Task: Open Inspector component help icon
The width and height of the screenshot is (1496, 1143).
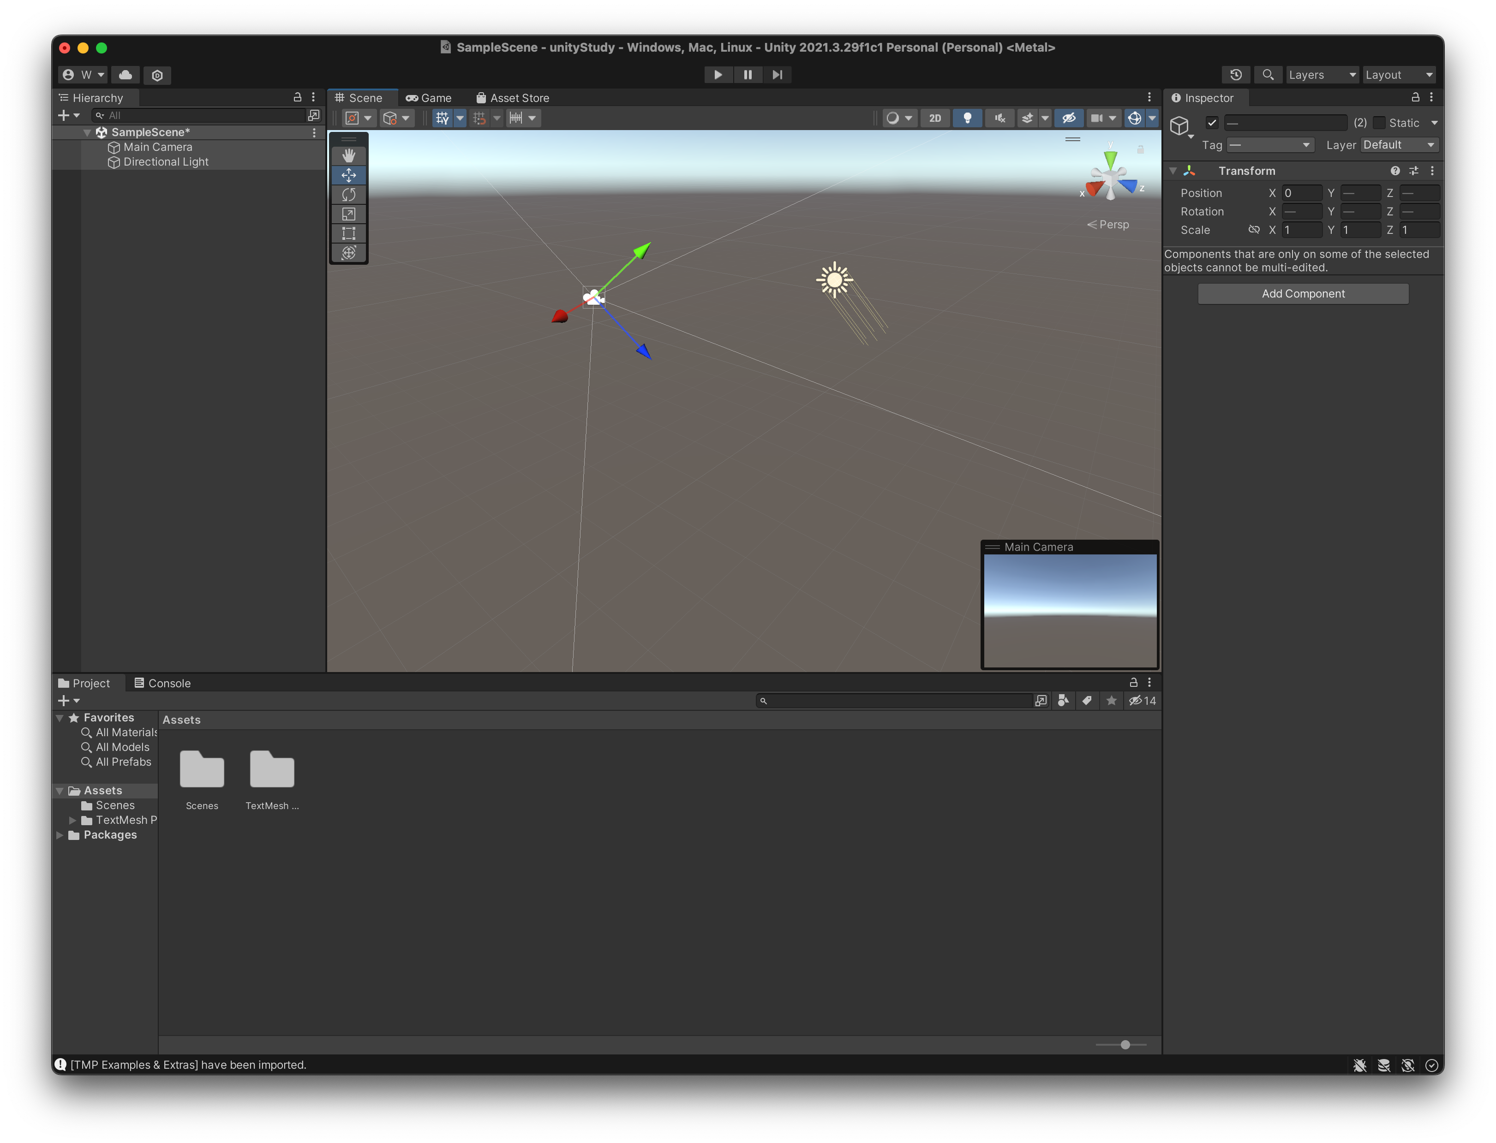Action: (x=1395, y=171)
